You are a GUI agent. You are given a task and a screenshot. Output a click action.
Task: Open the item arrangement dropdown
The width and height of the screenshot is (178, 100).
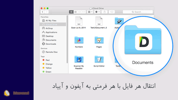(90, 12)
